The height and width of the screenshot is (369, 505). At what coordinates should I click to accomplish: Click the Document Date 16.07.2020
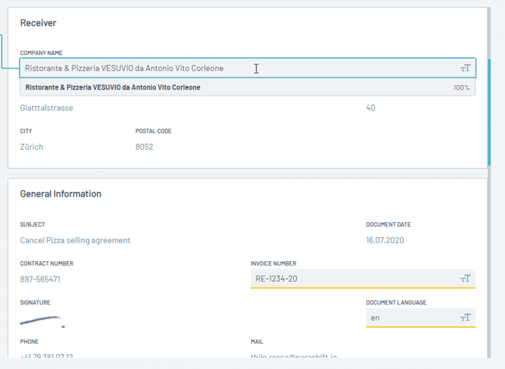click(384, 240)
